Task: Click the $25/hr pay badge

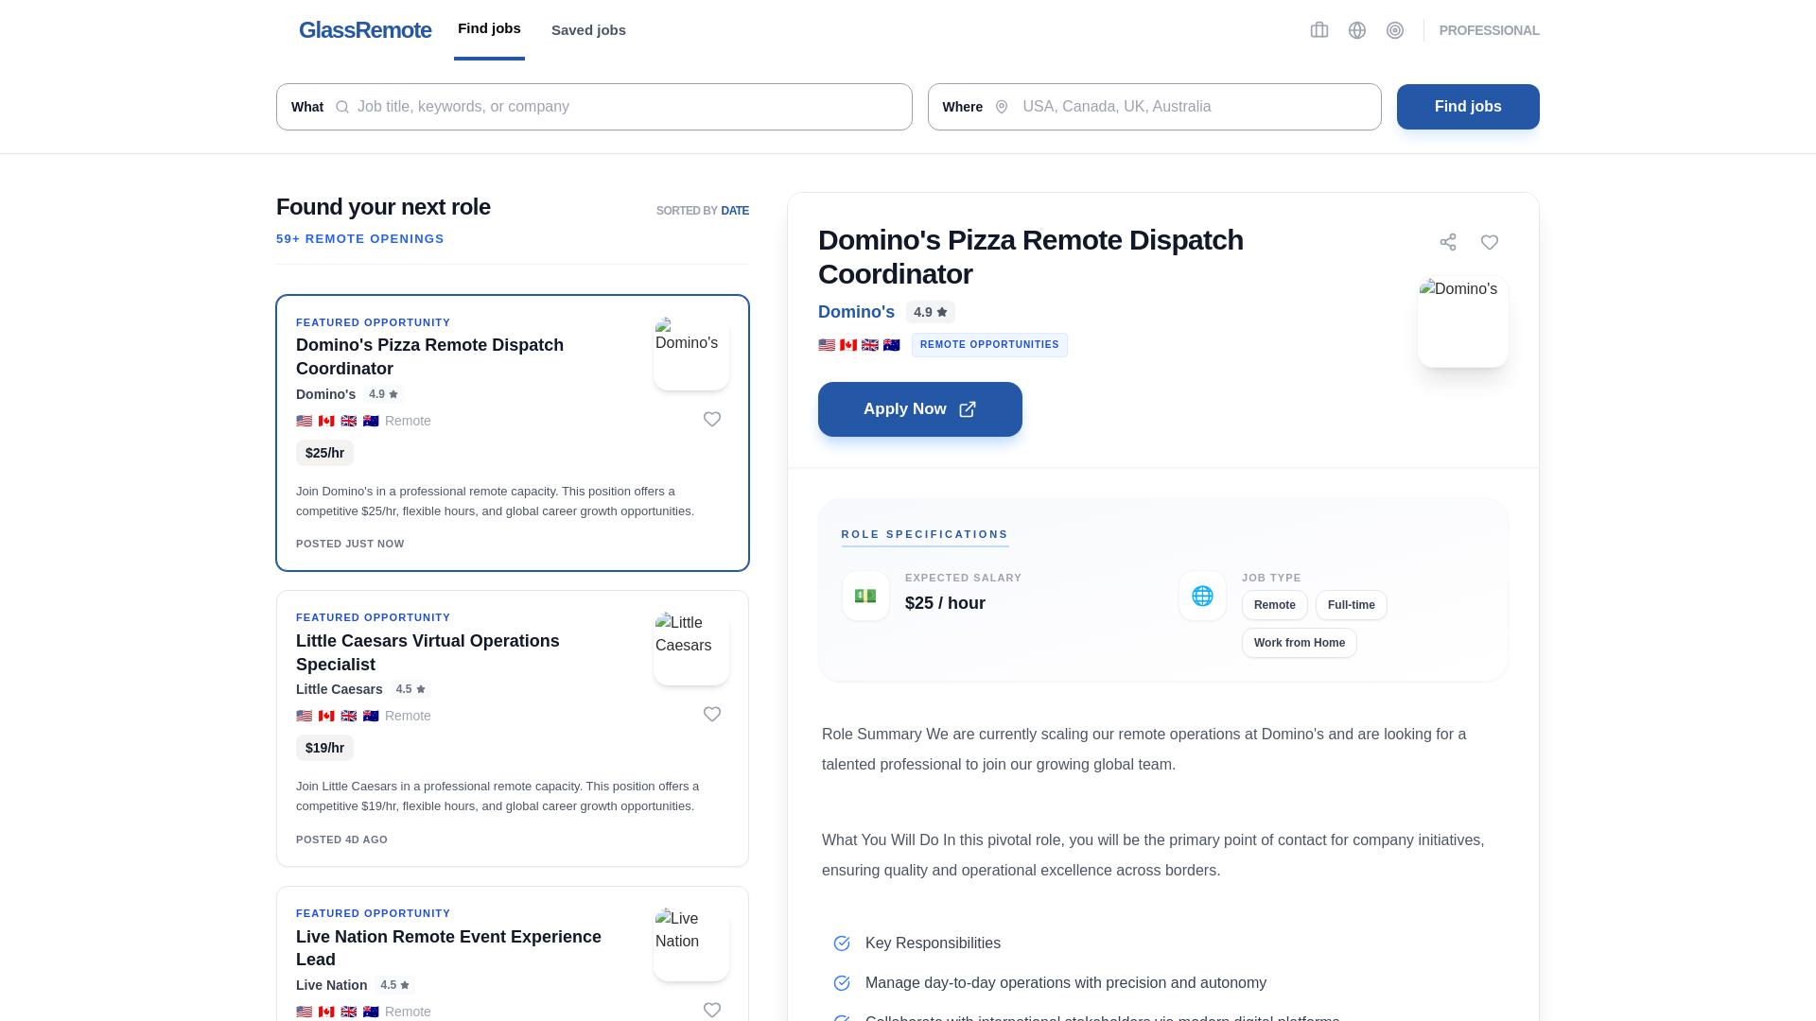Action: click(x=324, y=453)
